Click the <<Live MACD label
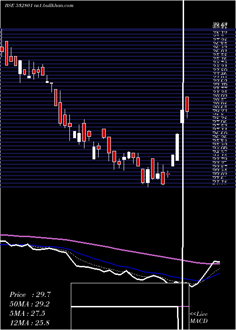236x330 pixels. (x=199, y=317)
